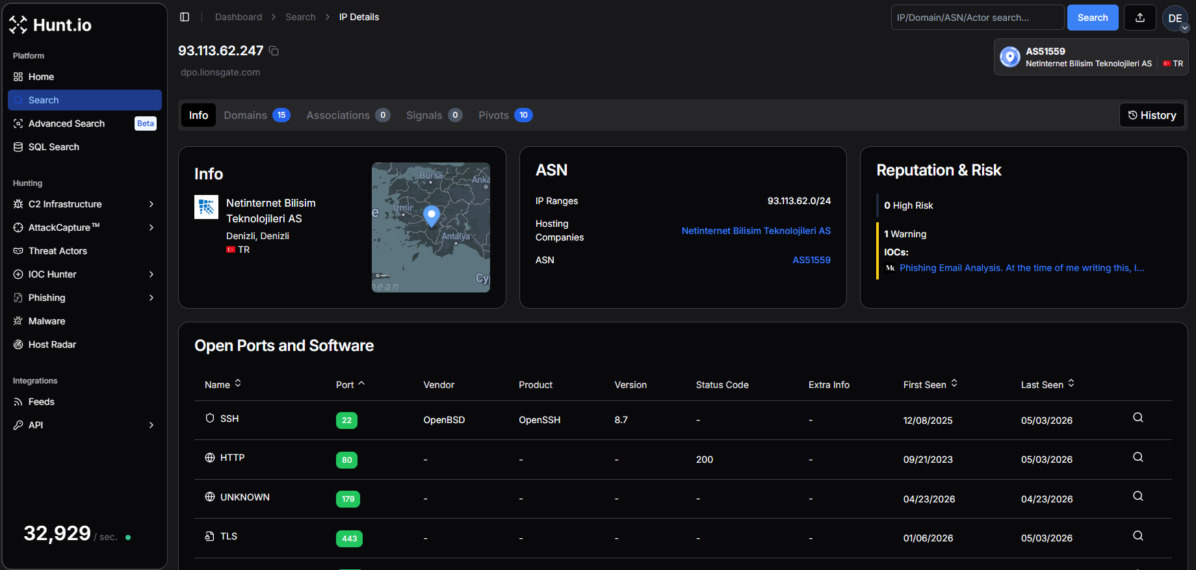
Task: Sort by First Seen column
Action: [930, 384]
